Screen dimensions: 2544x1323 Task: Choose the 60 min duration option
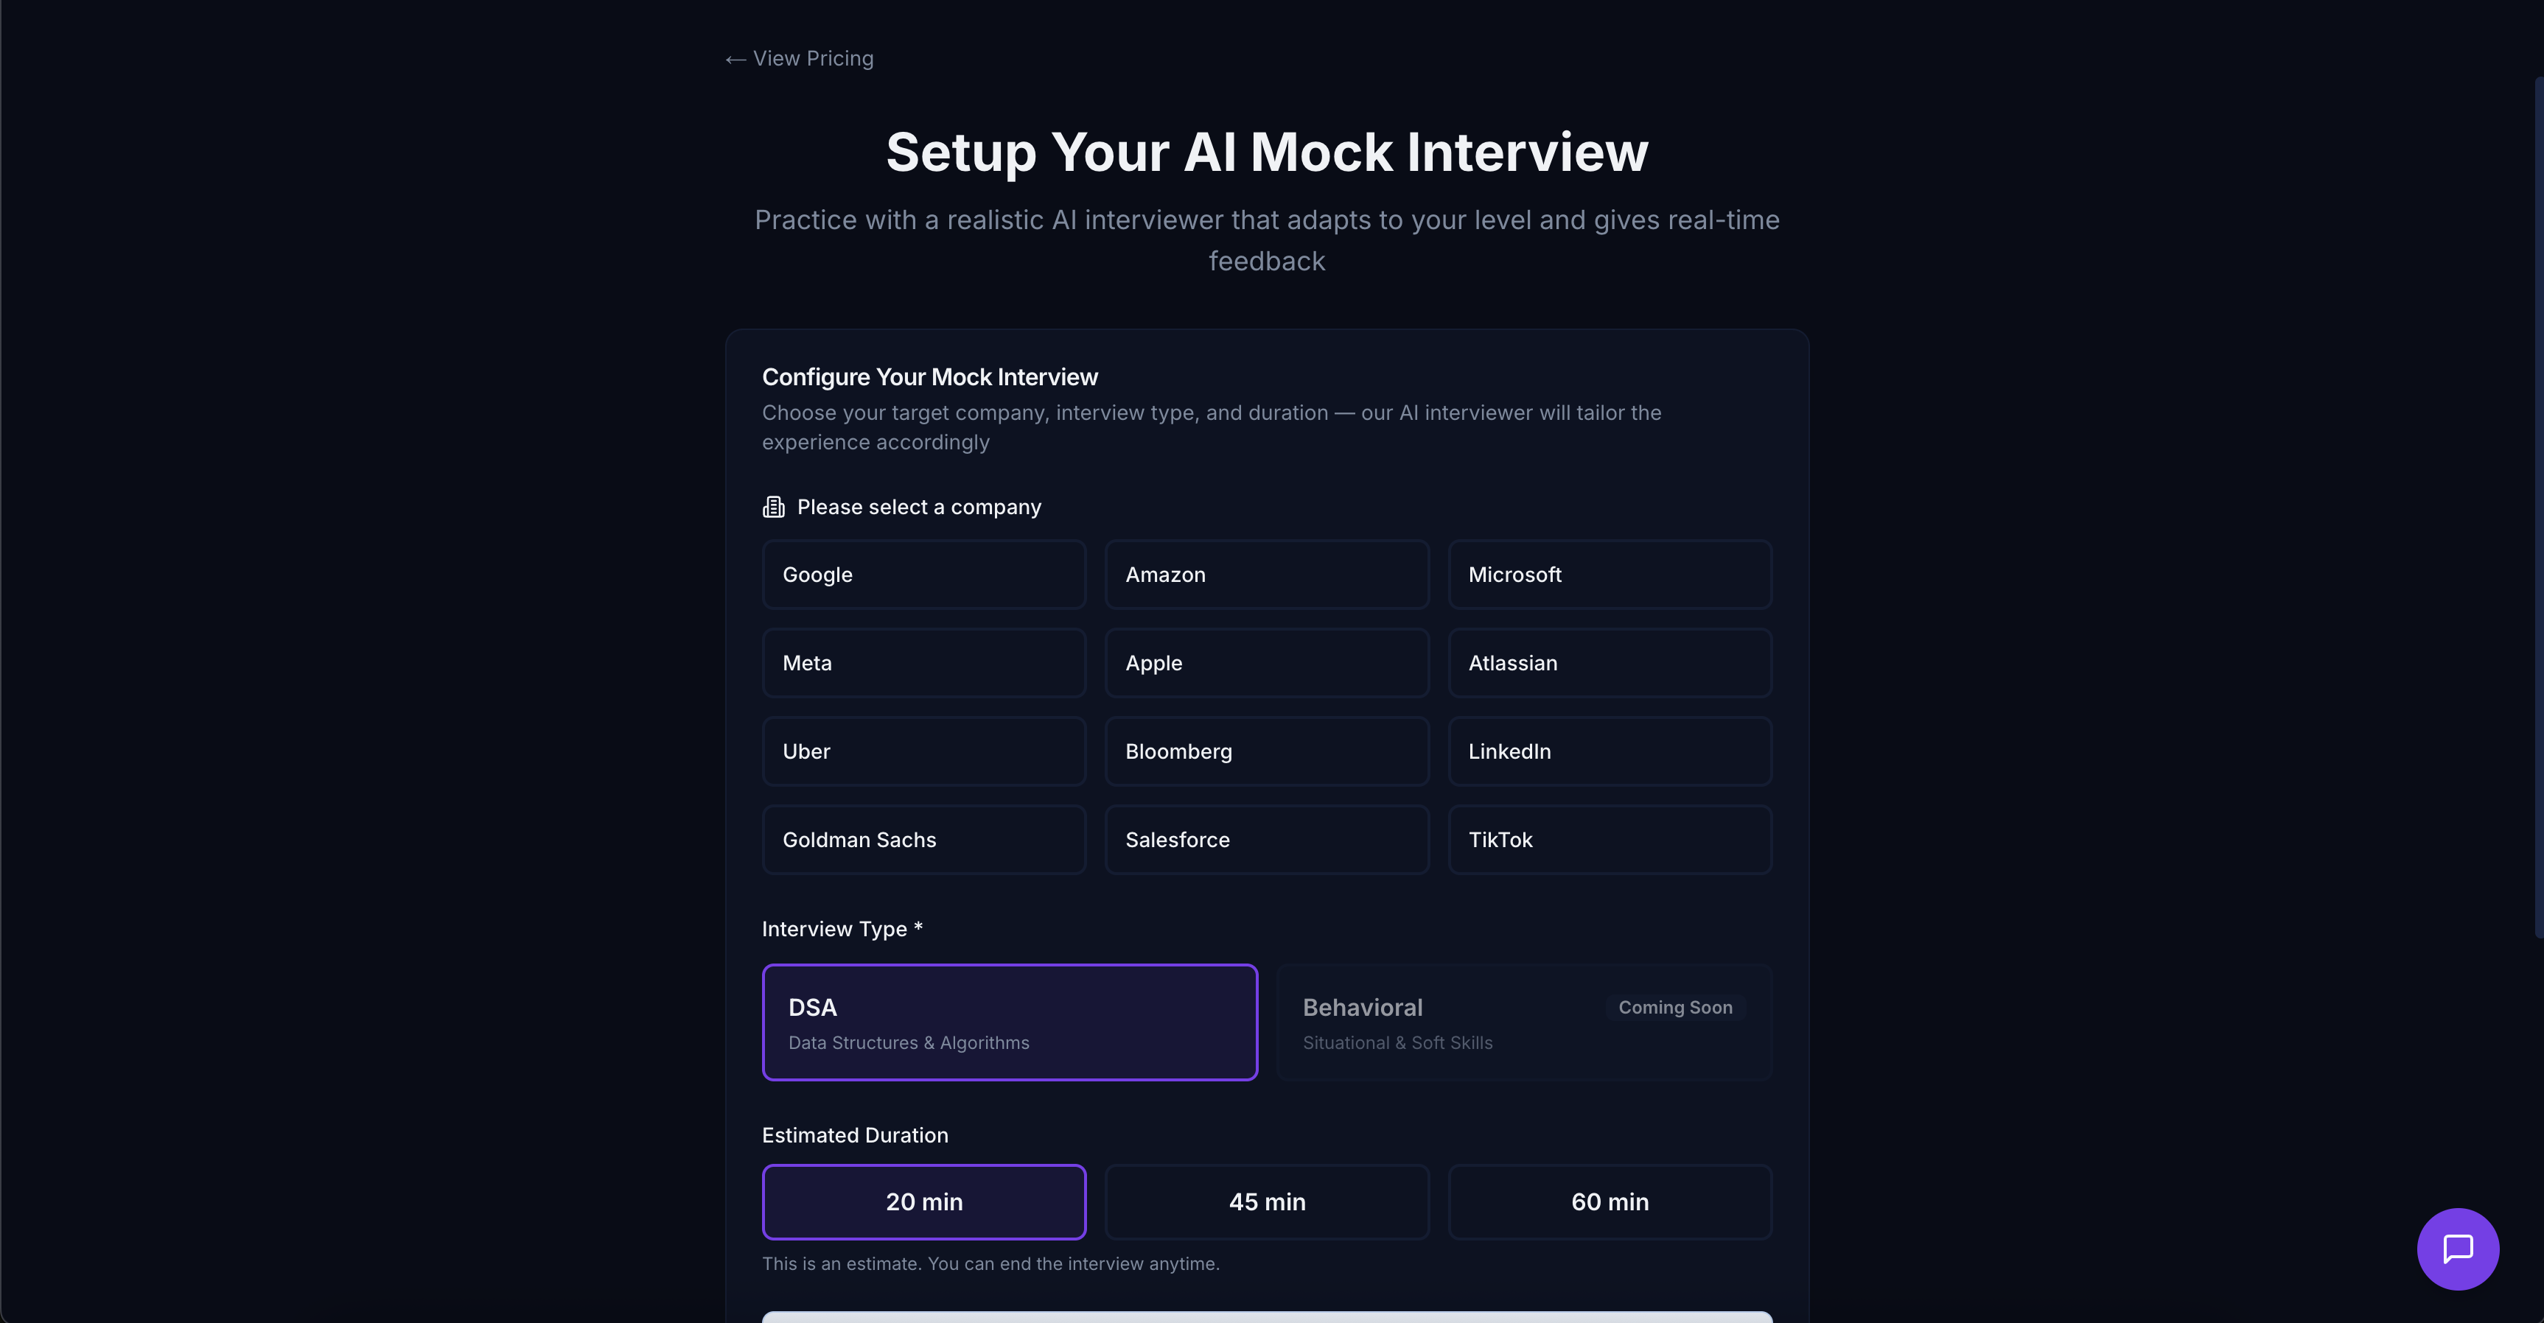1609,1201
